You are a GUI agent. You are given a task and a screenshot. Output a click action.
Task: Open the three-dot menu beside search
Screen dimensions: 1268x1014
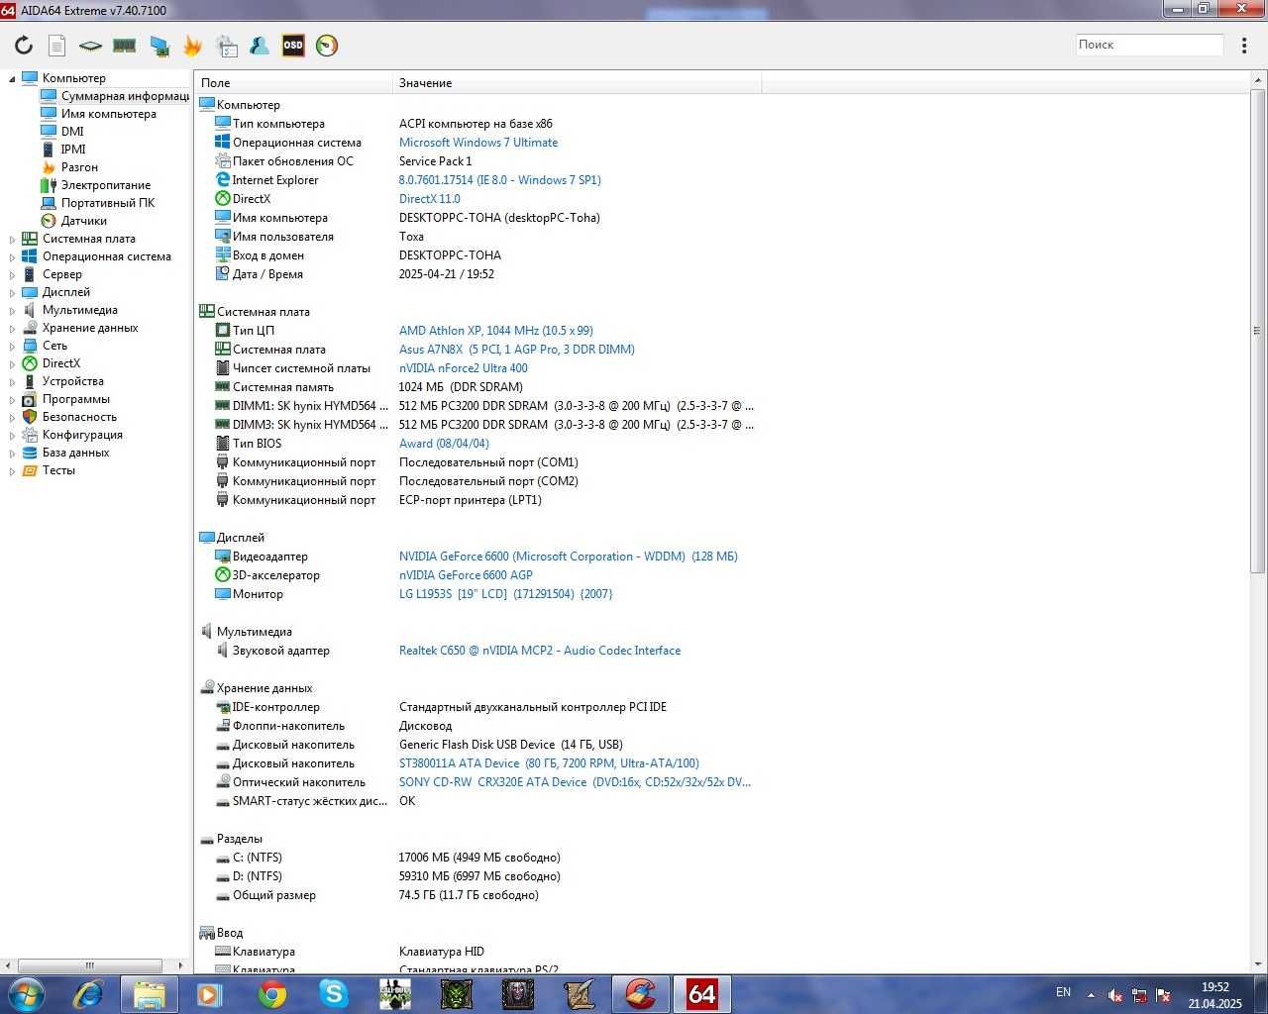[1245, 46]
